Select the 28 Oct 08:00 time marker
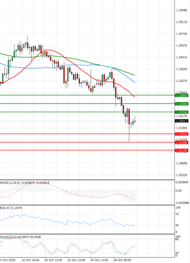Screen dimensions: 190x263 122,260
